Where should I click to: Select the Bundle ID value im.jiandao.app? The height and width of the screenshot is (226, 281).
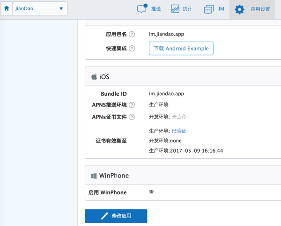point(166,93)
